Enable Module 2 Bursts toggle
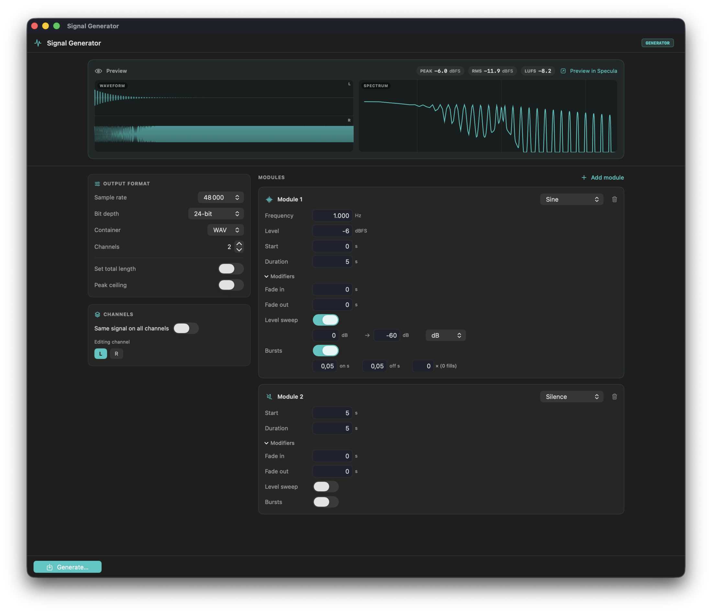Viewport: 712px width, 613px height. click(x=326, y=502)
